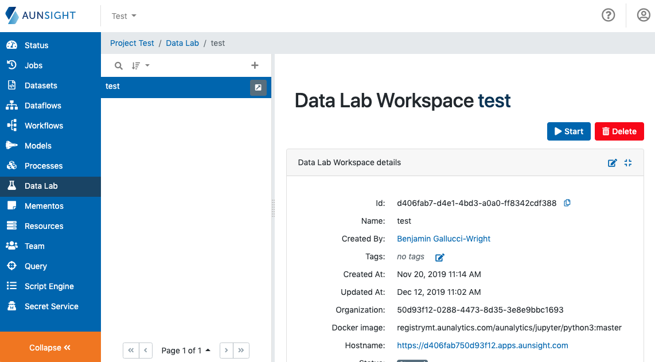Image resolution: width=655 pixels, height=362 pixels.
Task: Delete the test workspace
Action: coord(619,131)
